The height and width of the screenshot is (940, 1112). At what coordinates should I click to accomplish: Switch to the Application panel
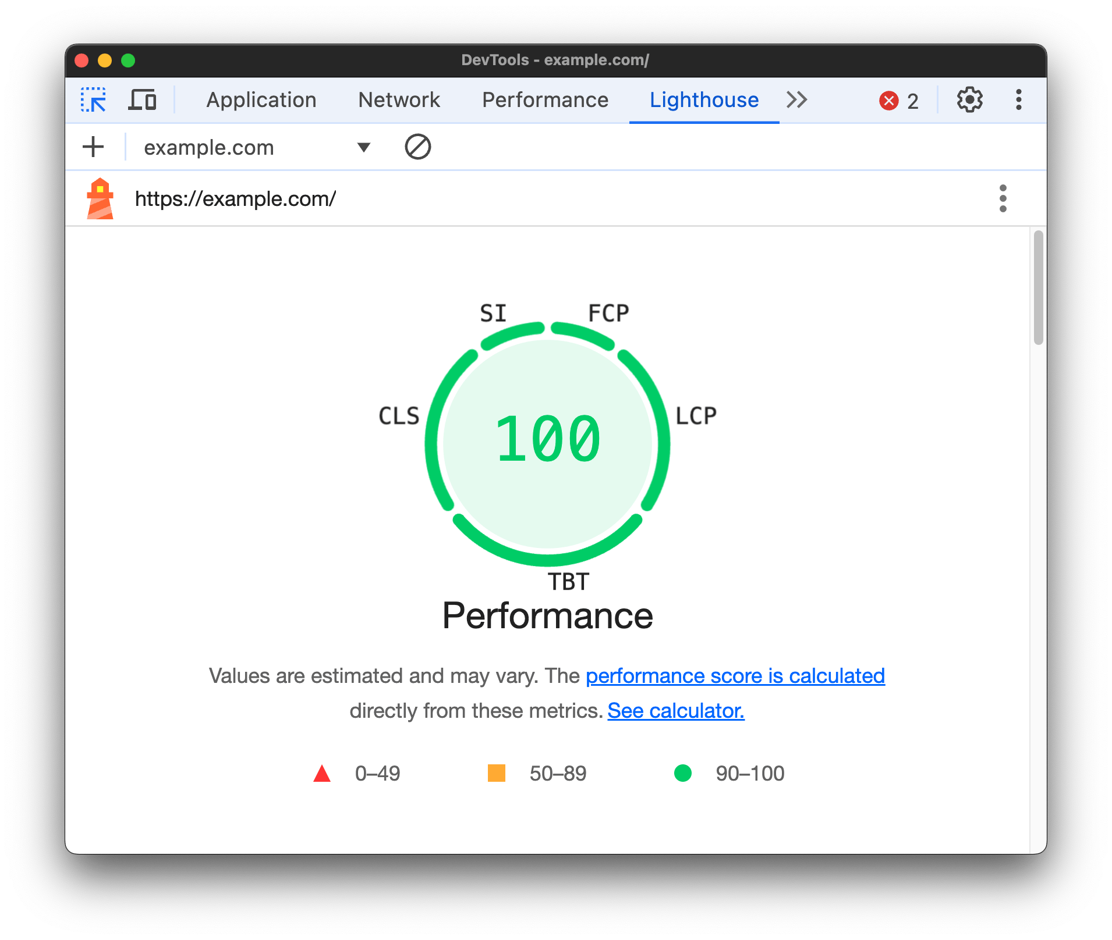[261, 100]
